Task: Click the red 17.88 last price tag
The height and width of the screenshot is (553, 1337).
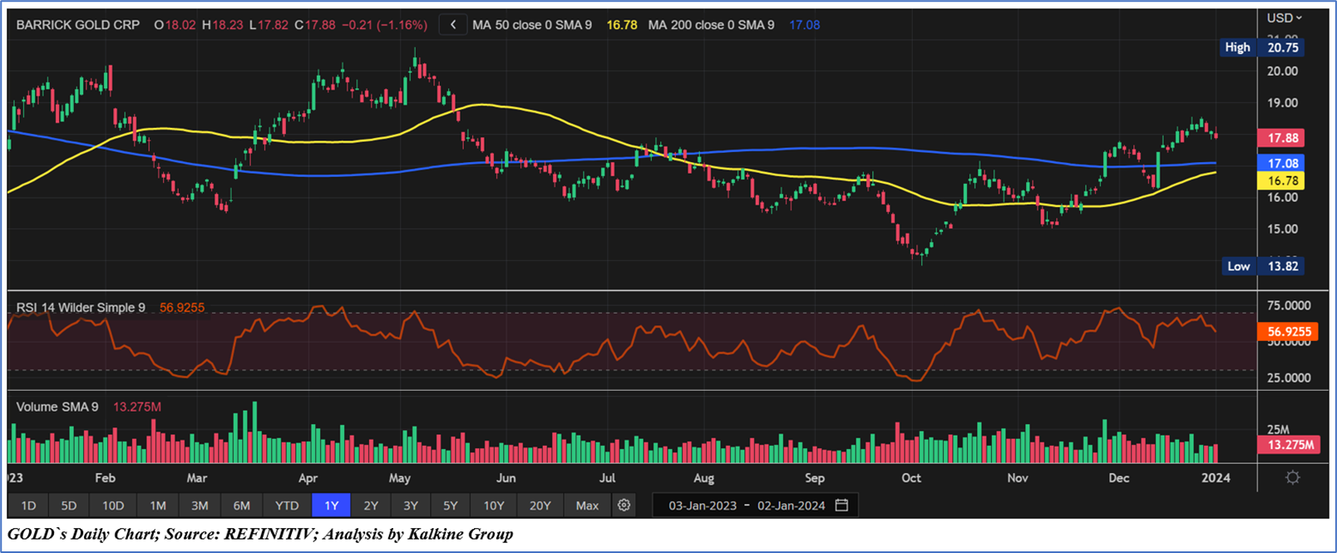Action: coord(1280,138)
